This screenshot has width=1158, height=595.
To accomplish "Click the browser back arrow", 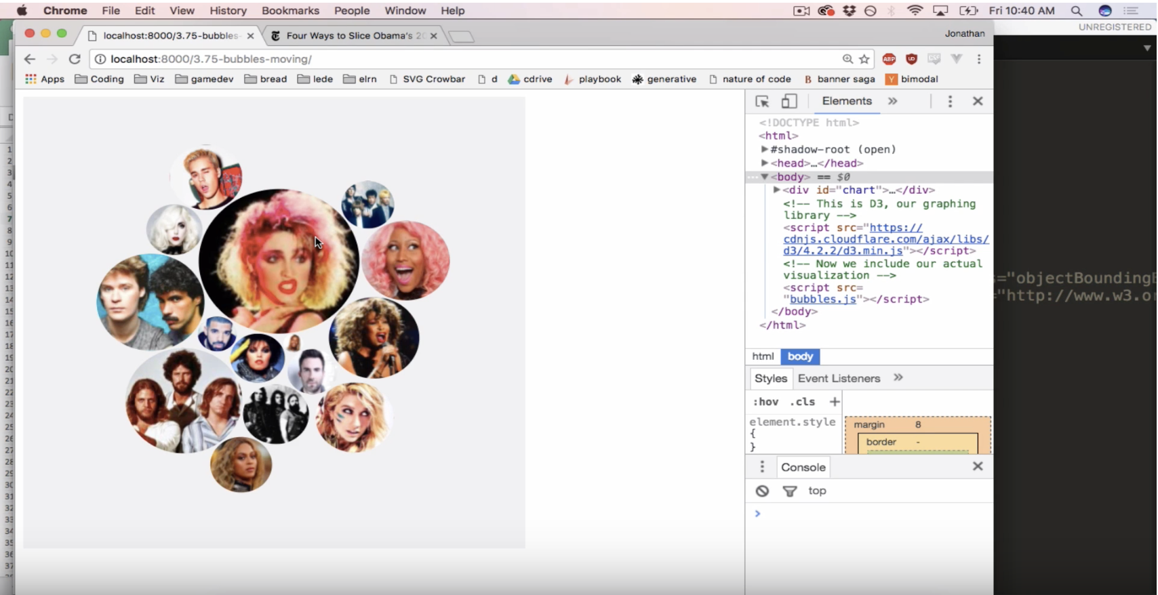I will click(x=29, y=59).
